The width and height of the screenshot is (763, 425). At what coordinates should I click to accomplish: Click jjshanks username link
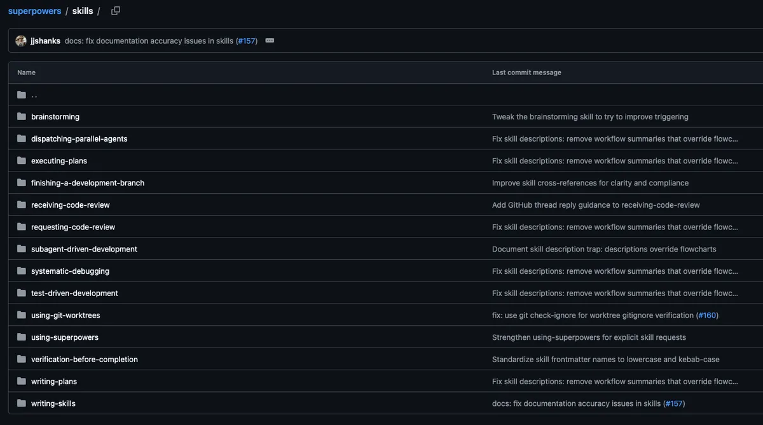tap(45, 41)
